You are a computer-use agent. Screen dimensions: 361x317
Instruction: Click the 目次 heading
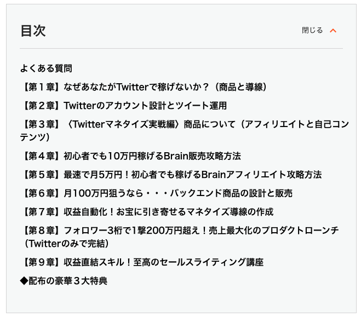(x=33, y=31)
